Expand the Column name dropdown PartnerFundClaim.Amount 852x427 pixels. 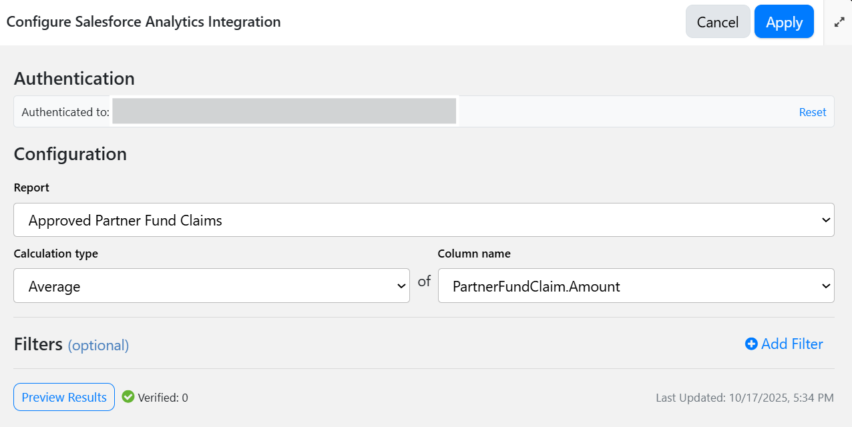pos(636,286)
